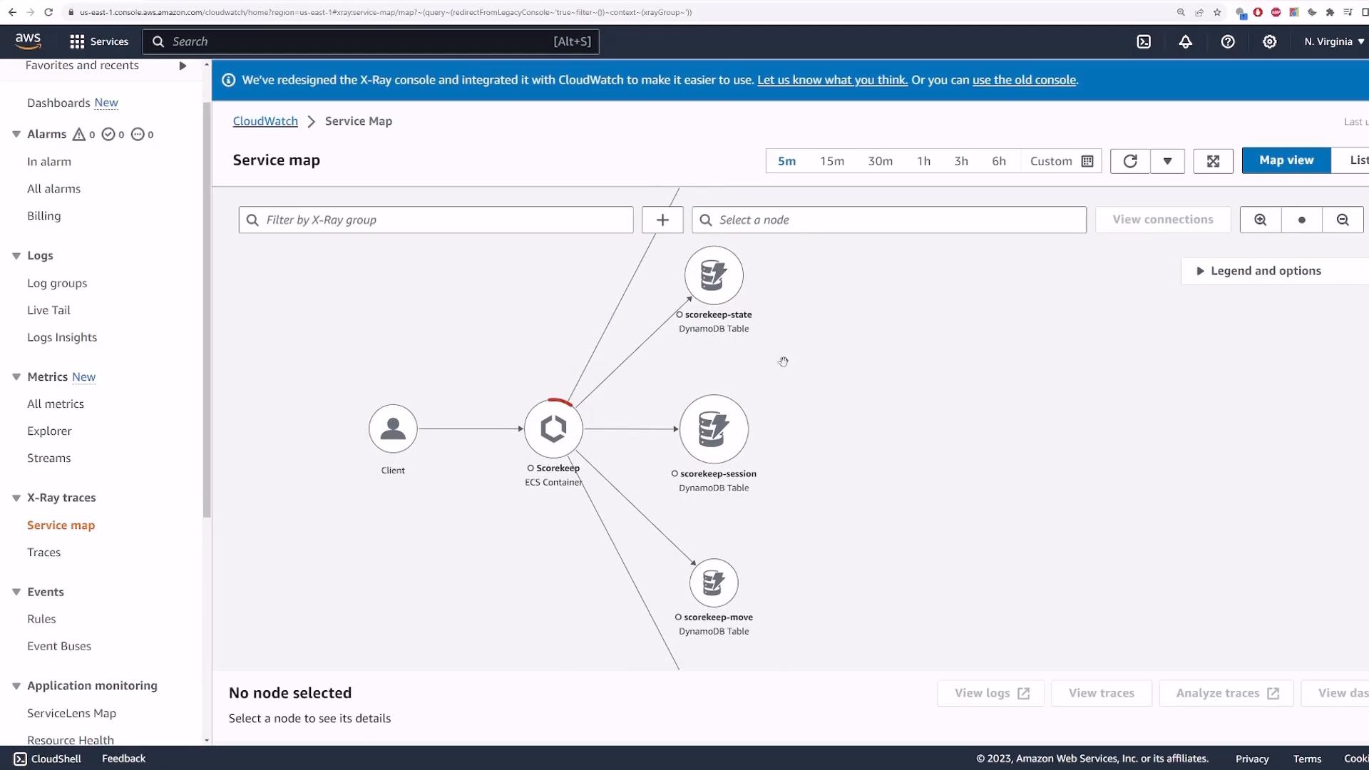1369x770 pixels.
Task: Open Logs Insights in the sidebar
Action: [x=62, y=337]
